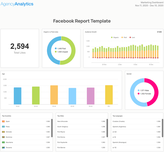
Task: Click the Top Languages list scrollbar
Action: (x=162, y=125)
